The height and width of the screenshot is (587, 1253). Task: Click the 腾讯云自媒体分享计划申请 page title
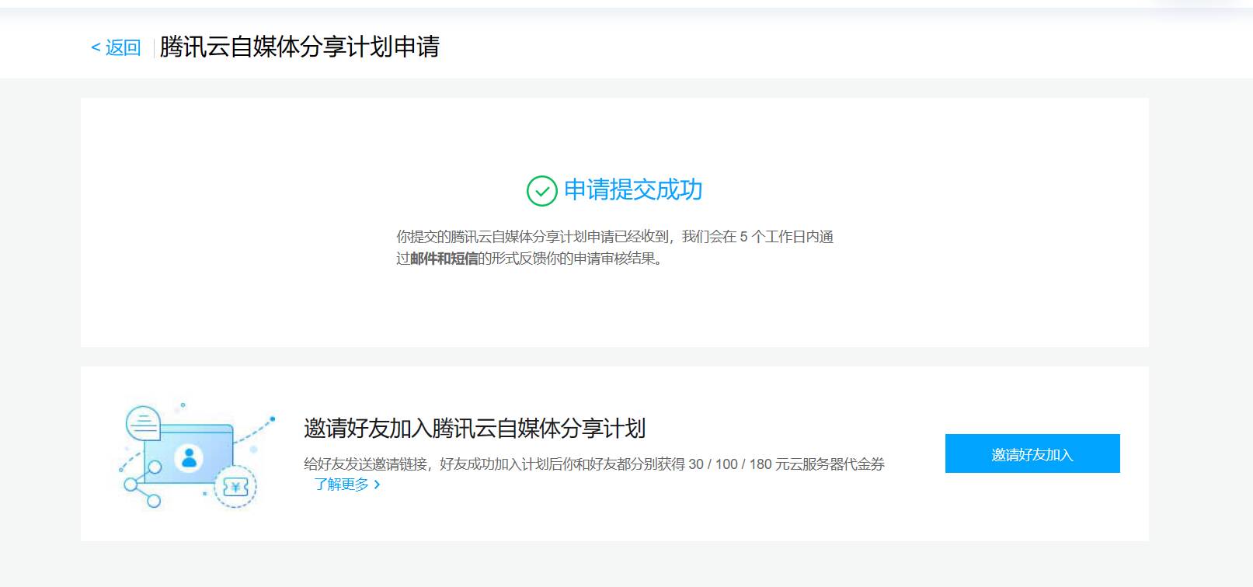300,47
